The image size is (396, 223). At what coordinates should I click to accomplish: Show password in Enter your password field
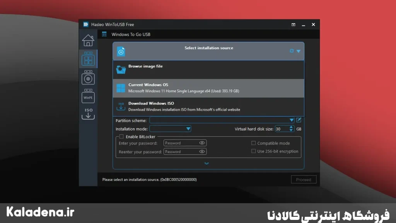coord(202,143)
